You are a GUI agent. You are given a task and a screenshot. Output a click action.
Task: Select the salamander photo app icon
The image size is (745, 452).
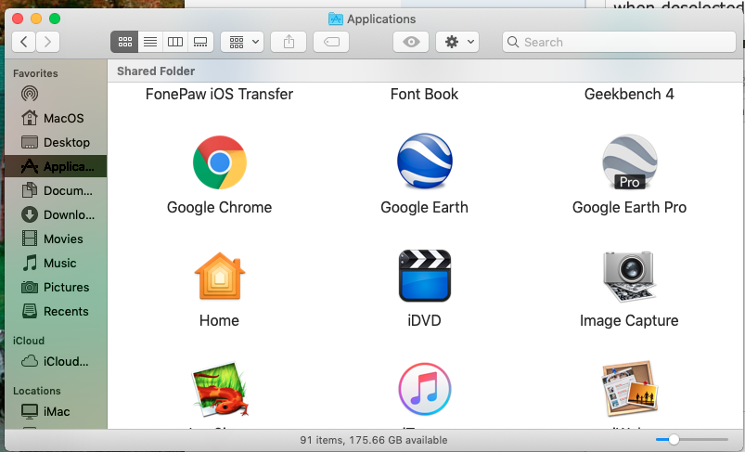[x=220, y=389]
